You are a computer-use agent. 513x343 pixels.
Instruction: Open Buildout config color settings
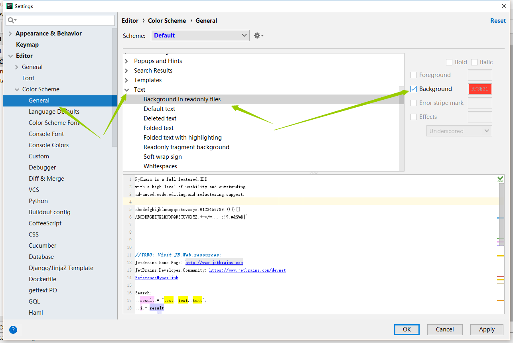click(x=49, y=212)
